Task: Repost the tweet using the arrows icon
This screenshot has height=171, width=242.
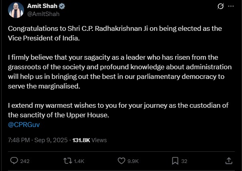Action: pyautogui.click(x=68, y=161)
